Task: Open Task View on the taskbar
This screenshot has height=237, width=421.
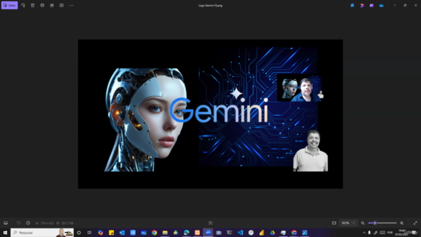Action: (89, 232)
